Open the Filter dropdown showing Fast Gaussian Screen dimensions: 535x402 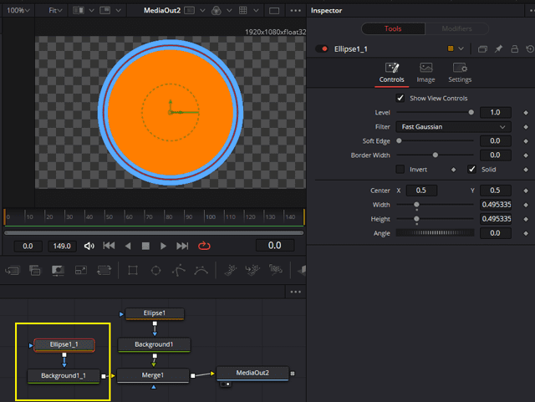453,126
